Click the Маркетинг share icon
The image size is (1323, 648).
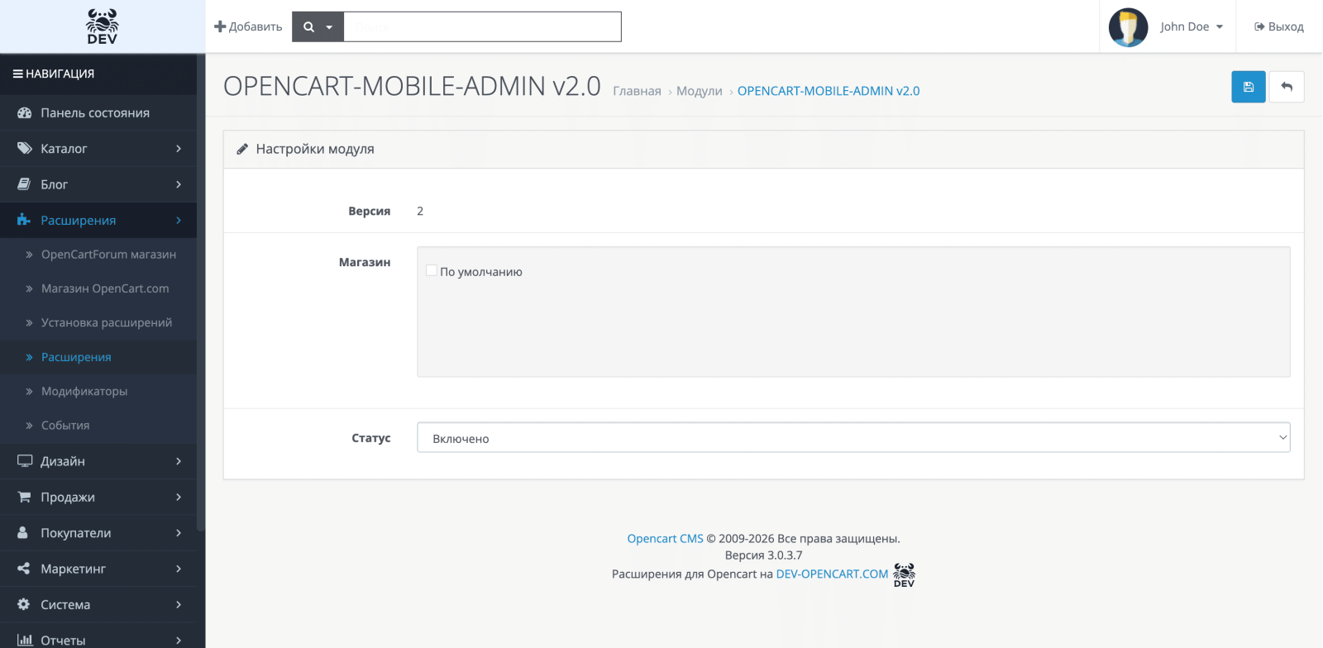pyautogui.click(x=24, y=569)
